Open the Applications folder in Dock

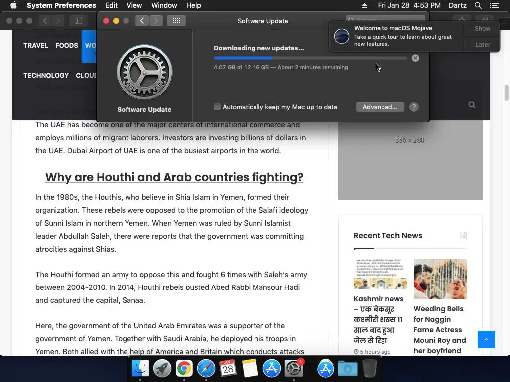(x=326, y=369)
